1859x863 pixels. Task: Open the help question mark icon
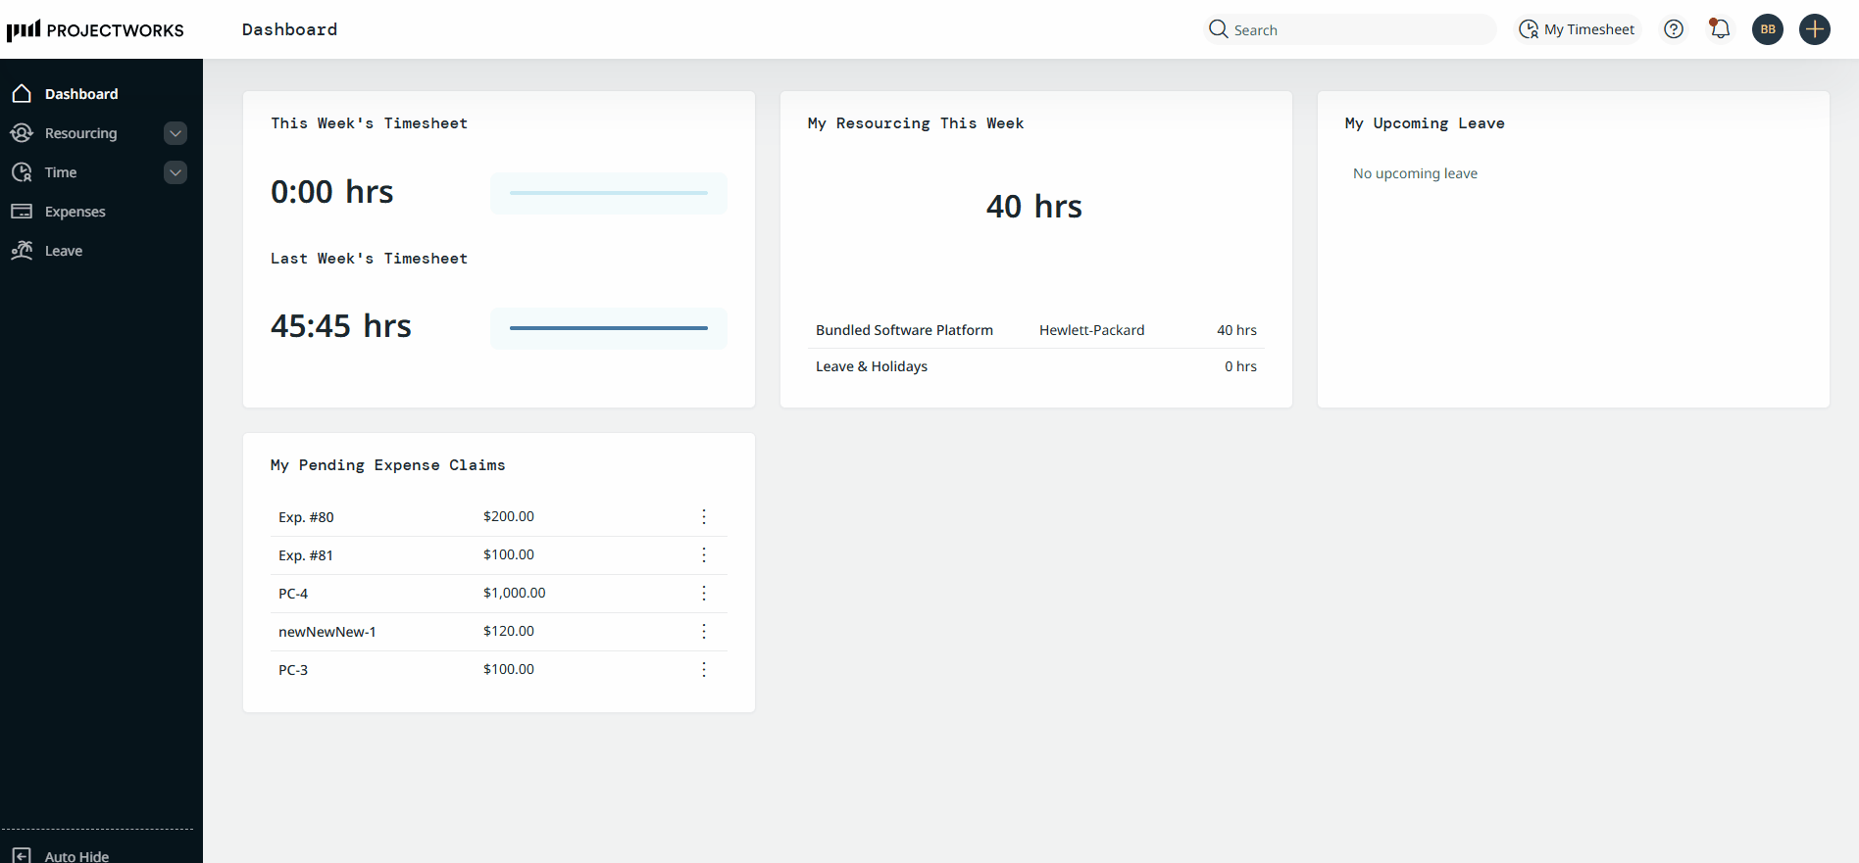1674,29
